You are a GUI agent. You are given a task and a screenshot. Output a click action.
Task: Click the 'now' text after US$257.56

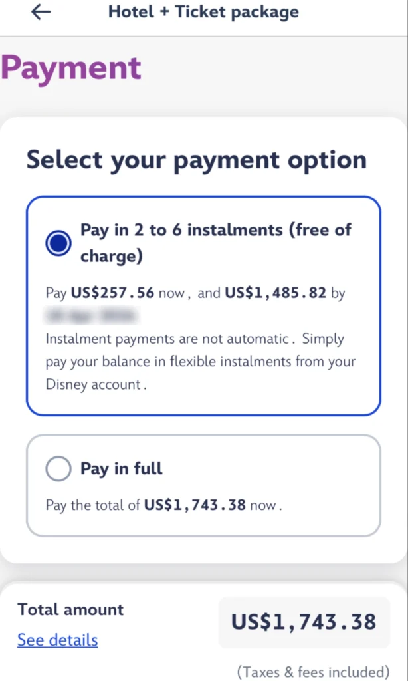(x=172, y=293)
